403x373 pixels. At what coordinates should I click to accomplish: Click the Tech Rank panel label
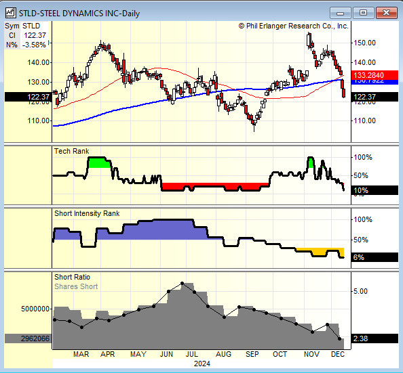[71, 151]
